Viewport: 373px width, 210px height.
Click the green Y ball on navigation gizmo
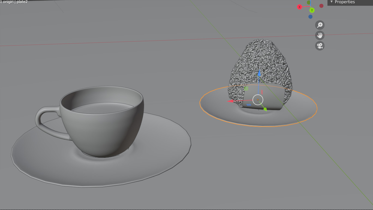(312, 10)
